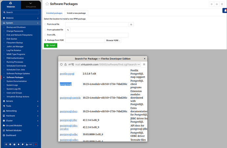The height and width of the screenshot is (148, 227).
Task: Open the postgresql-contrib package link
Action: tap(70, 98)
